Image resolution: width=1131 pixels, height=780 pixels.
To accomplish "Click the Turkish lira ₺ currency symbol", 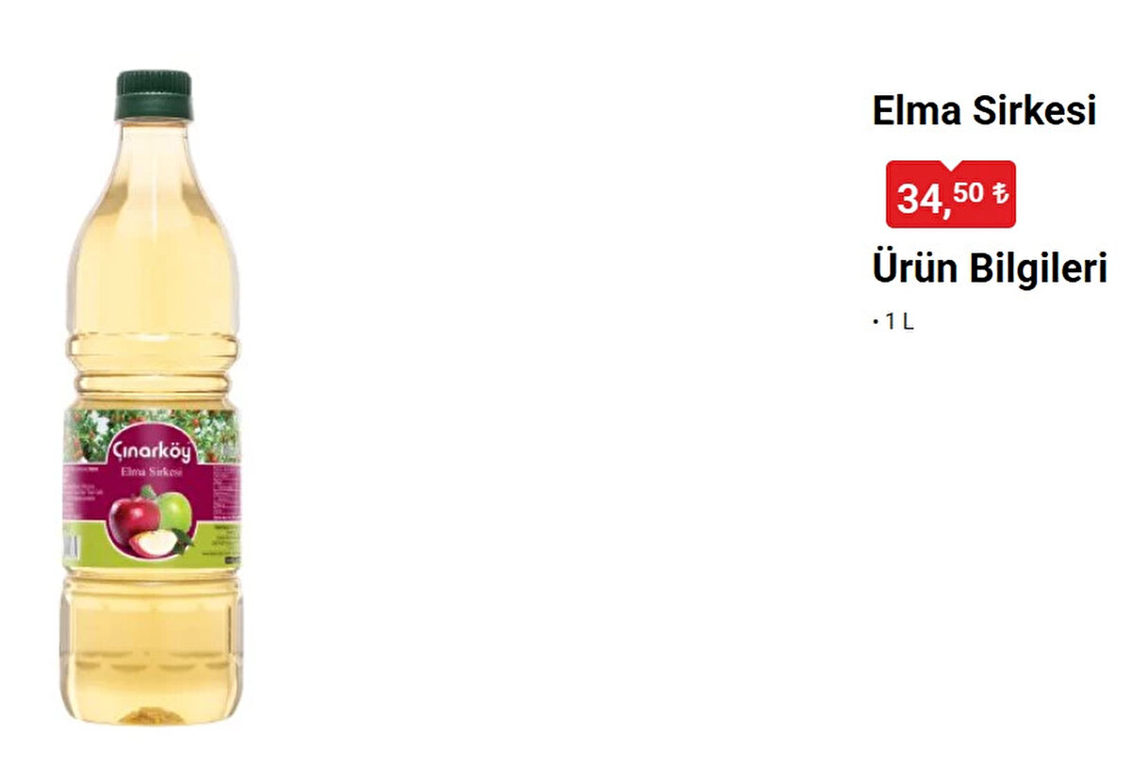I will pyautogui.click(x=999, y=193).
